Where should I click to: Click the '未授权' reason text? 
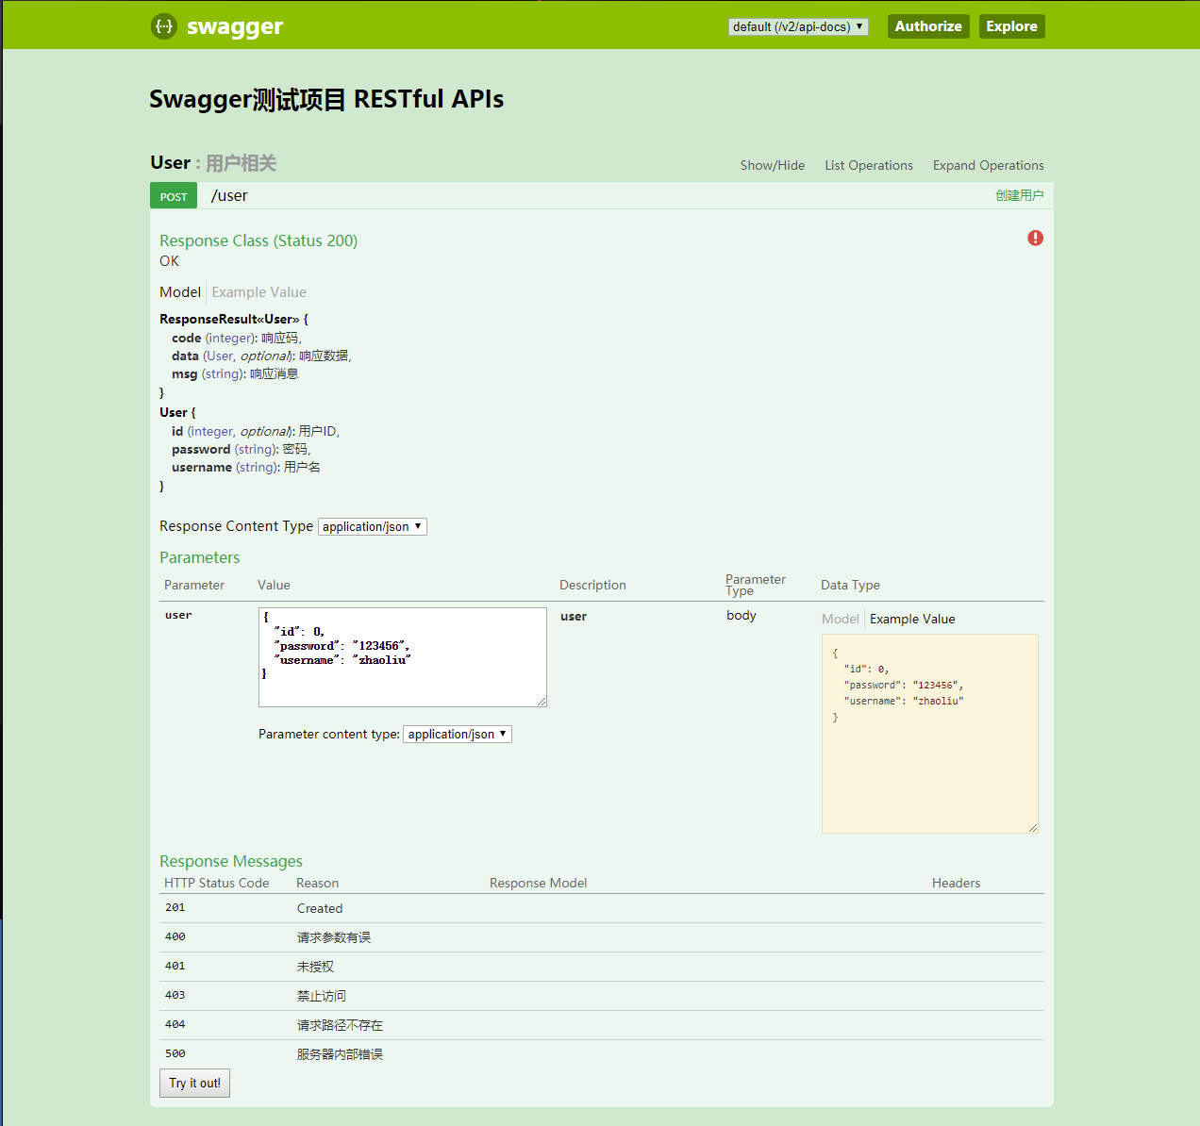pos(315,967)
